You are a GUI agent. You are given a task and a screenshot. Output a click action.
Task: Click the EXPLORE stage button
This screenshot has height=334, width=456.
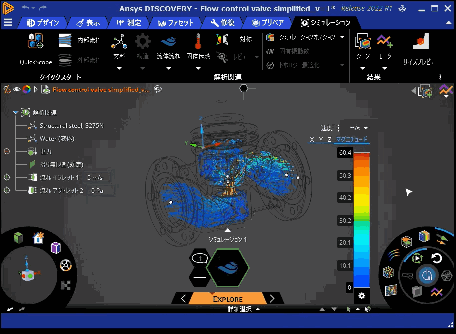(228, 299)
